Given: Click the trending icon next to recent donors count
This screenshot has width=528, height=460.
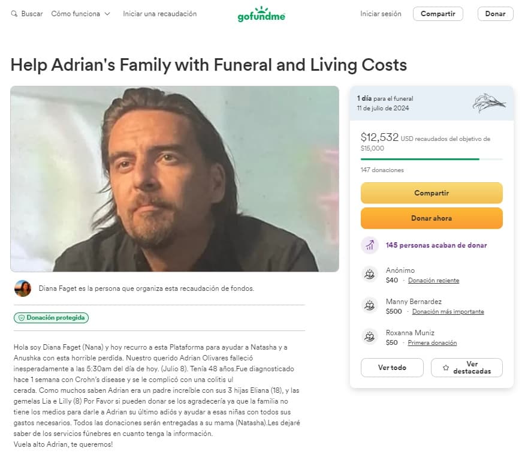Looking at the screenshot, I should pos(370,245).
